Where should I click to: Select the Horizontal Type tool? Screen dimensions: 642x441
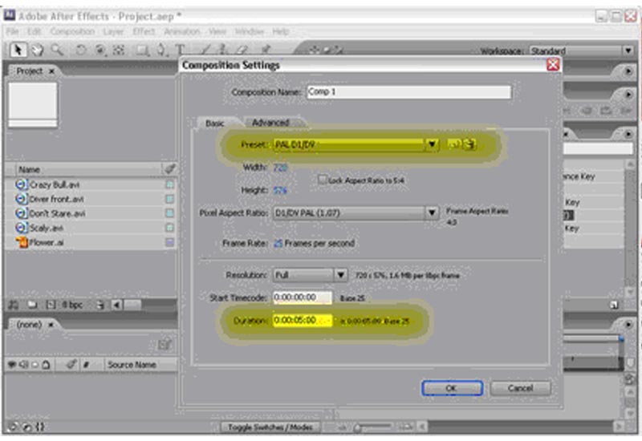pyautogui.click(x=180, y=51)
